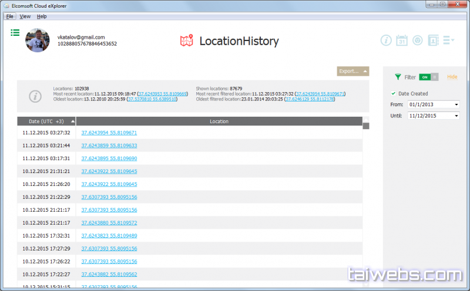Open the calendar icon in the top toolbar
The width and height of the screenshot is (470, 291).
[402, 40]
